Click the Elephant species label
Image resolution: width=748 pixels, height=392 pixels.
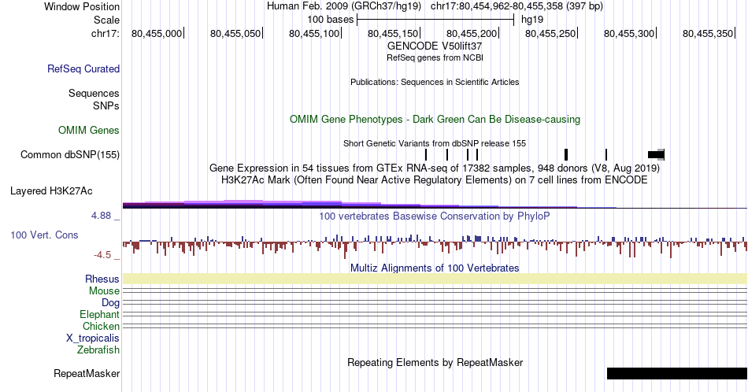point(100,314)
